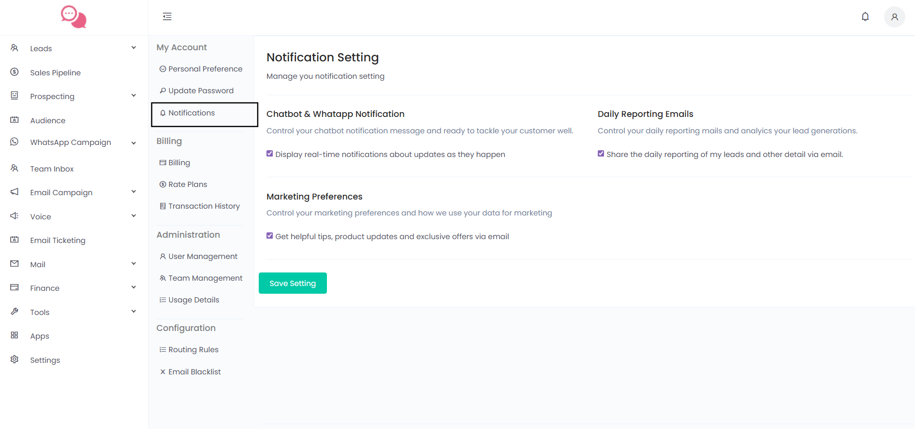Expand the Leads menu chevron
This screenshot has height=429, width=915.
coord(133,48)
